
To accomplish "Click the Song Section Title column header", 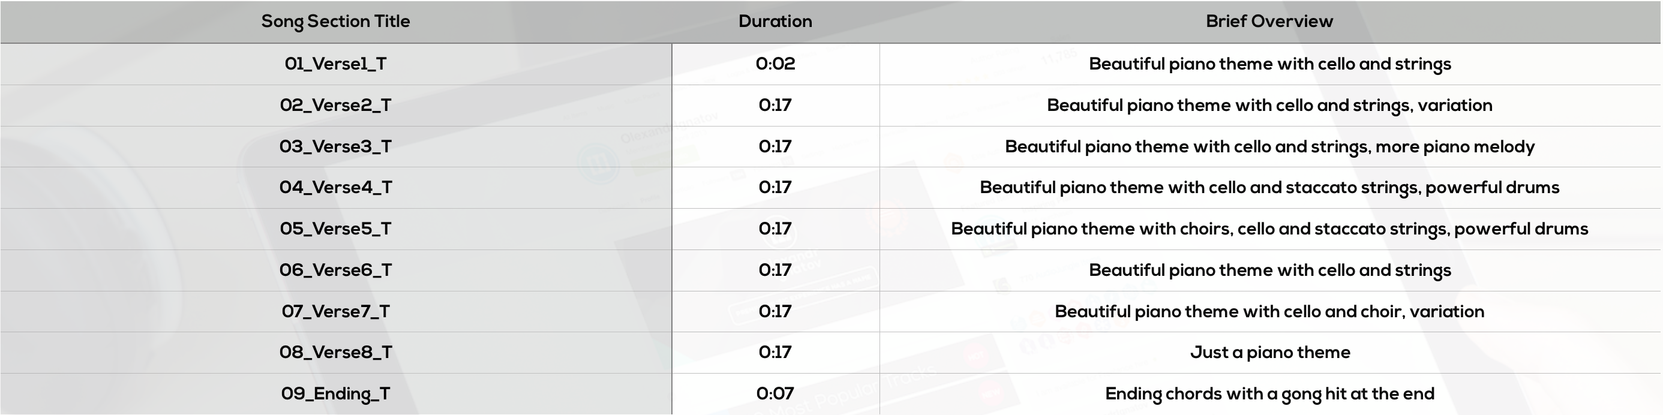I will pyautogui.click(x=336, y=22).
